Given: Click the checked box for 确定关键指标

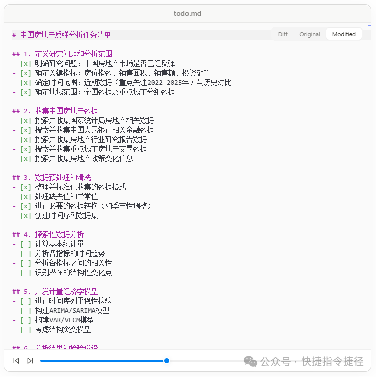Looking at the screenshot, I should pyautogui.click(x=26, y=73).
